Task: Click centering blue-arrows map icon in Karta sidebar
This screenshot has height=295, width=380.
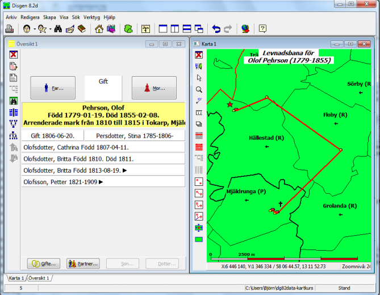Action: pos(199,228)
